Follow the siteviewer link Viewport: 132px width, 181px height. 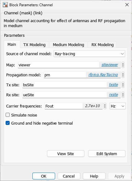pyautogui.click(x=110, y=65)
